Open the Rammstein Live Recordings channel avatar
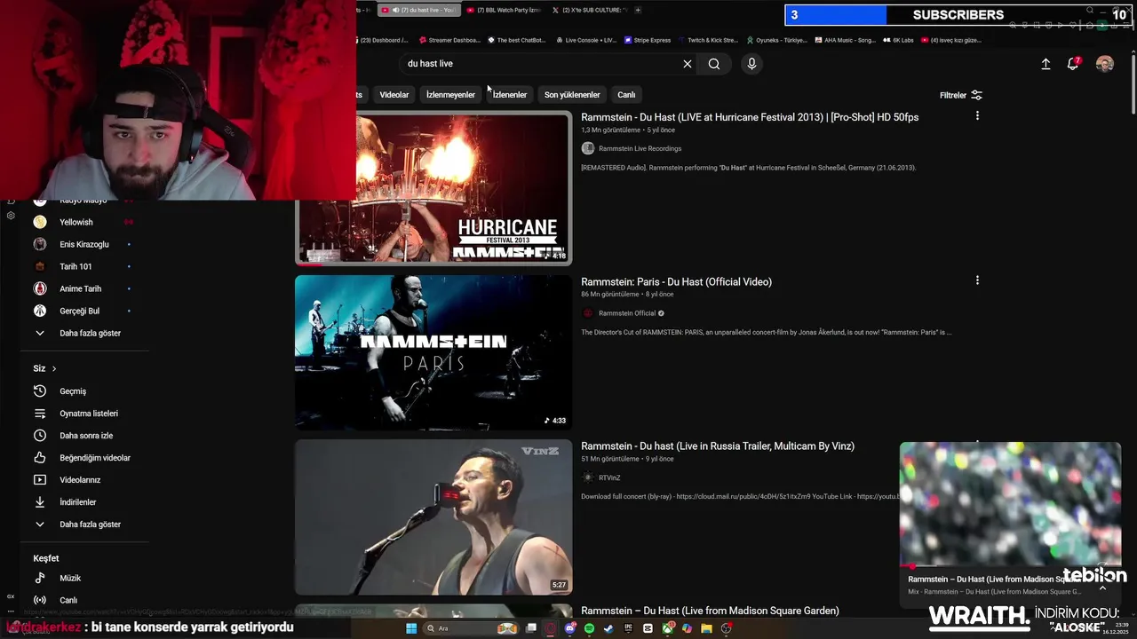The image size is (1137, 639). click(587, 148)
